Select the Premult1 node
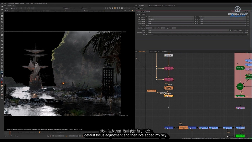The image size is (252, 142). pyautogui.click(x=169, y=55)
